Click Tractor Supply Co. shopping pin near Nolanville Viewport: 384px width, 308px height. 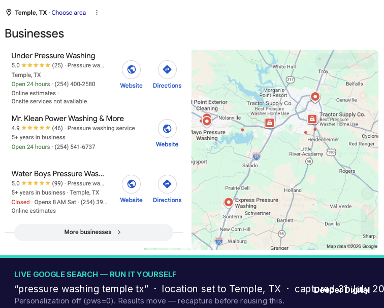[x=269, y=123]
